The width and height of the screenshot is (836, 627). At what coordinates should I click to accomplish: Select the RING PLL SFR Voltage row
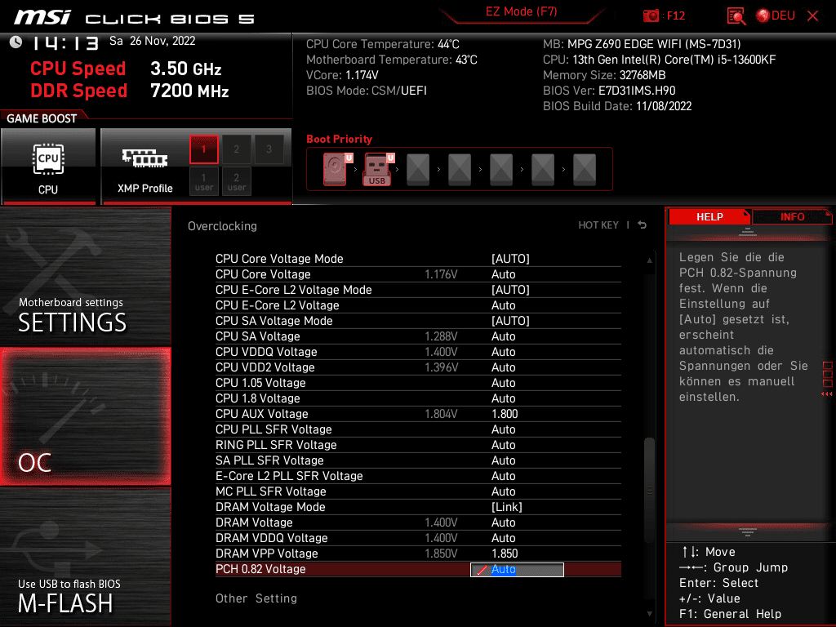418,445
